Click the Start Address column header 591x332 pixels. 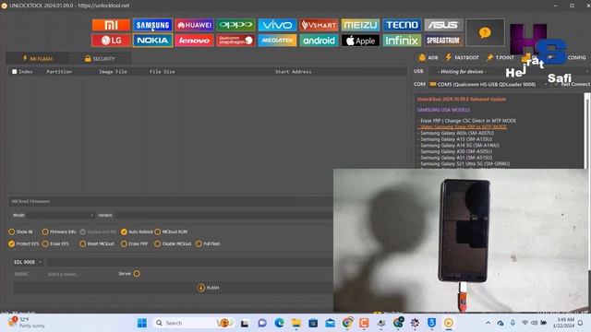tap(294, 72)
